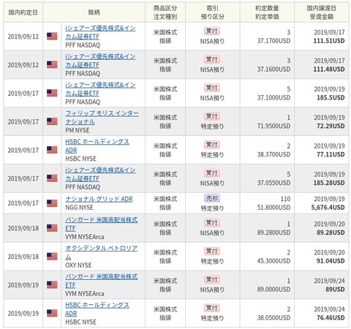This screenshot has width=351, height=329.
Task: Click the 買付 badge in the OXY row
Action: (212, 252)
